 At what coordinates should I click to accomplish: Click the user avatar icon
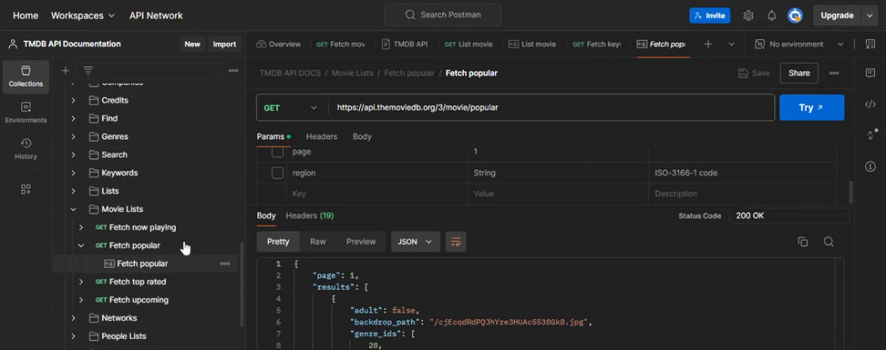pyautogui.click(x=795, y=15)
